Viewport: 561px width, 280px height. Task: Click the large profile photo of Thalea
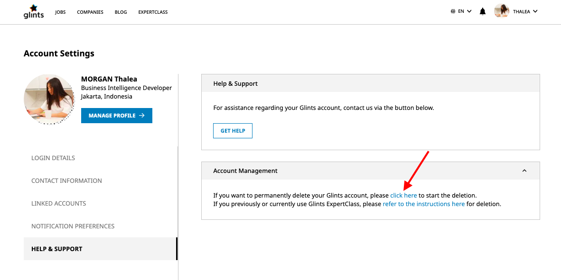(x=49, y=99)
